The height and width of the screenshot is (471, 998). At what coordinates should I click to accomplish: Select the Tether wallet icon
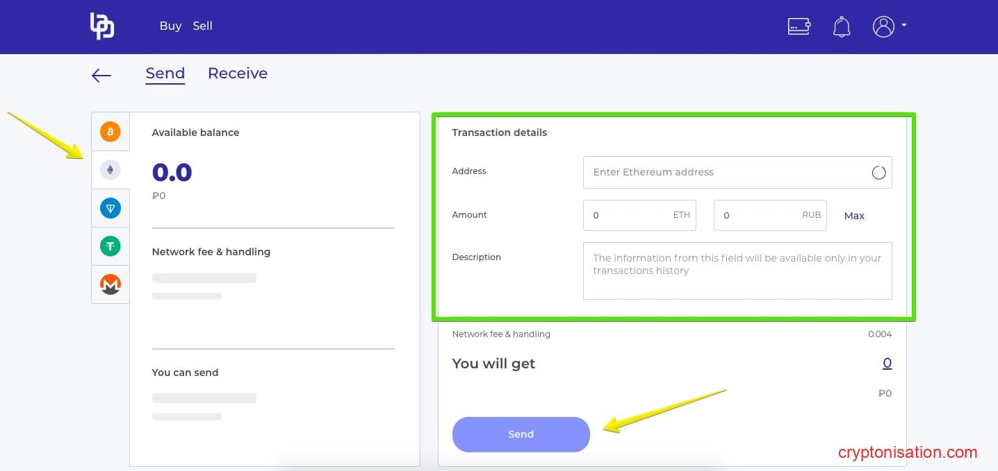pos(111,246)
